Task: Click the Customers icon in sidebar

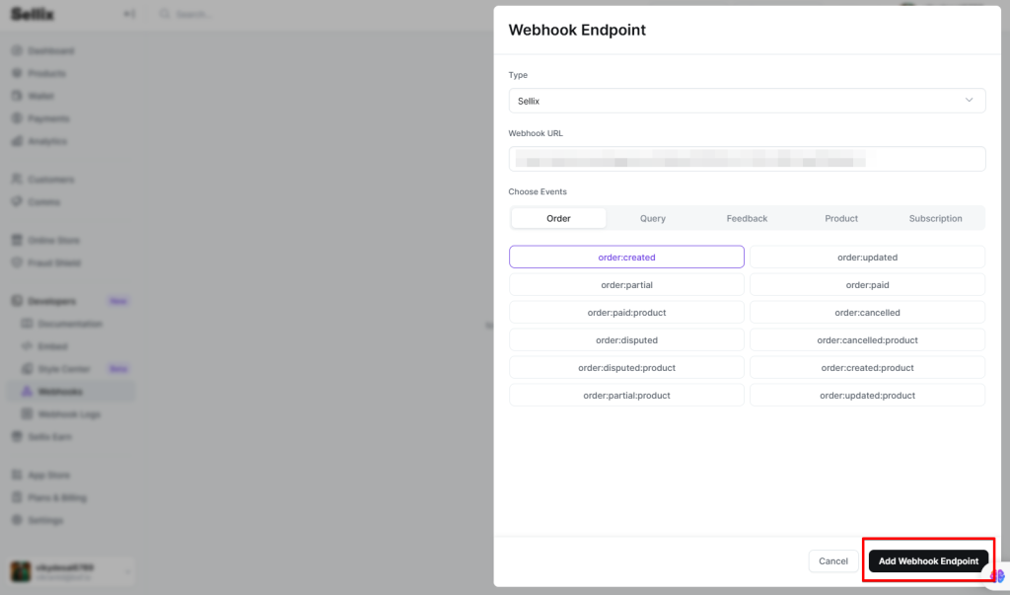Action: (17, 180)
